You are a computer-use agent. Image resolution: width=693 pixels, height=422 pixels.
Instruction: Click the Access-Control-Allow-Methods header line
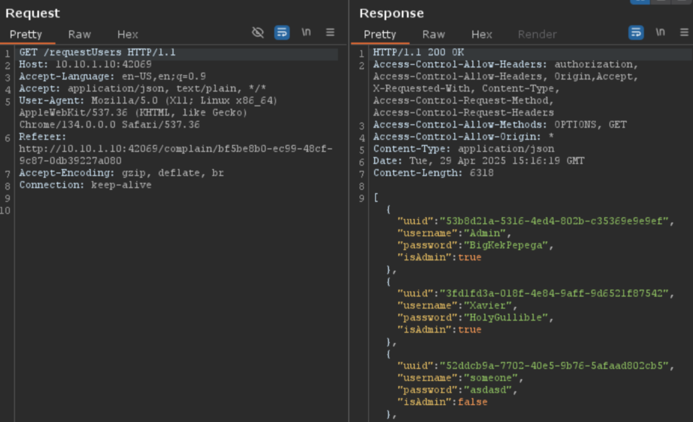coord(500,125)
